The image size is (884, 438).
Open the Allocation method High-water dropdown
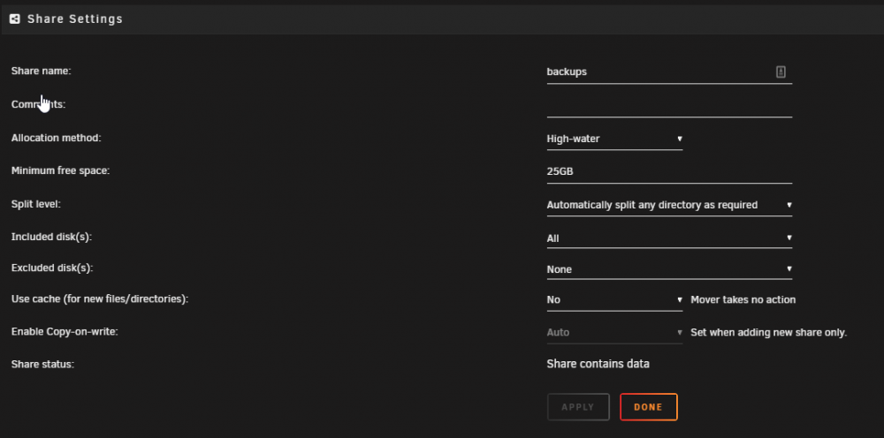[x=614, y=139]
